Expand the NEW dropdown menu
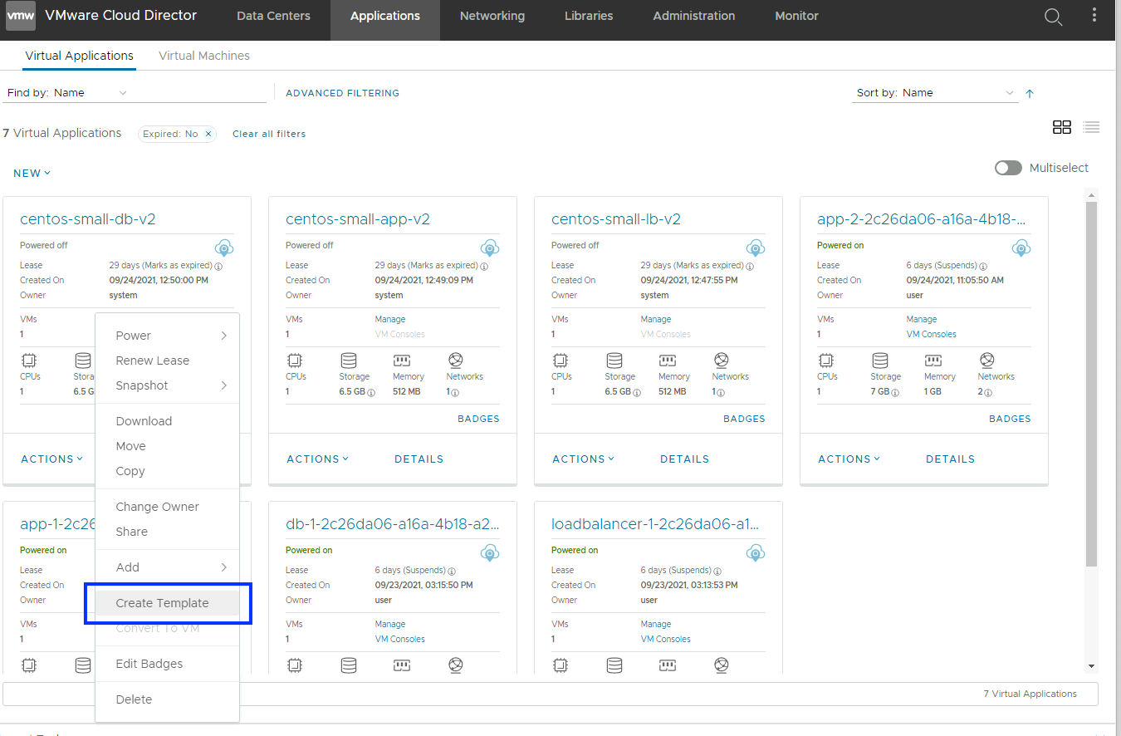This screenshot has width=1121, height=736. tap(32, 174)
